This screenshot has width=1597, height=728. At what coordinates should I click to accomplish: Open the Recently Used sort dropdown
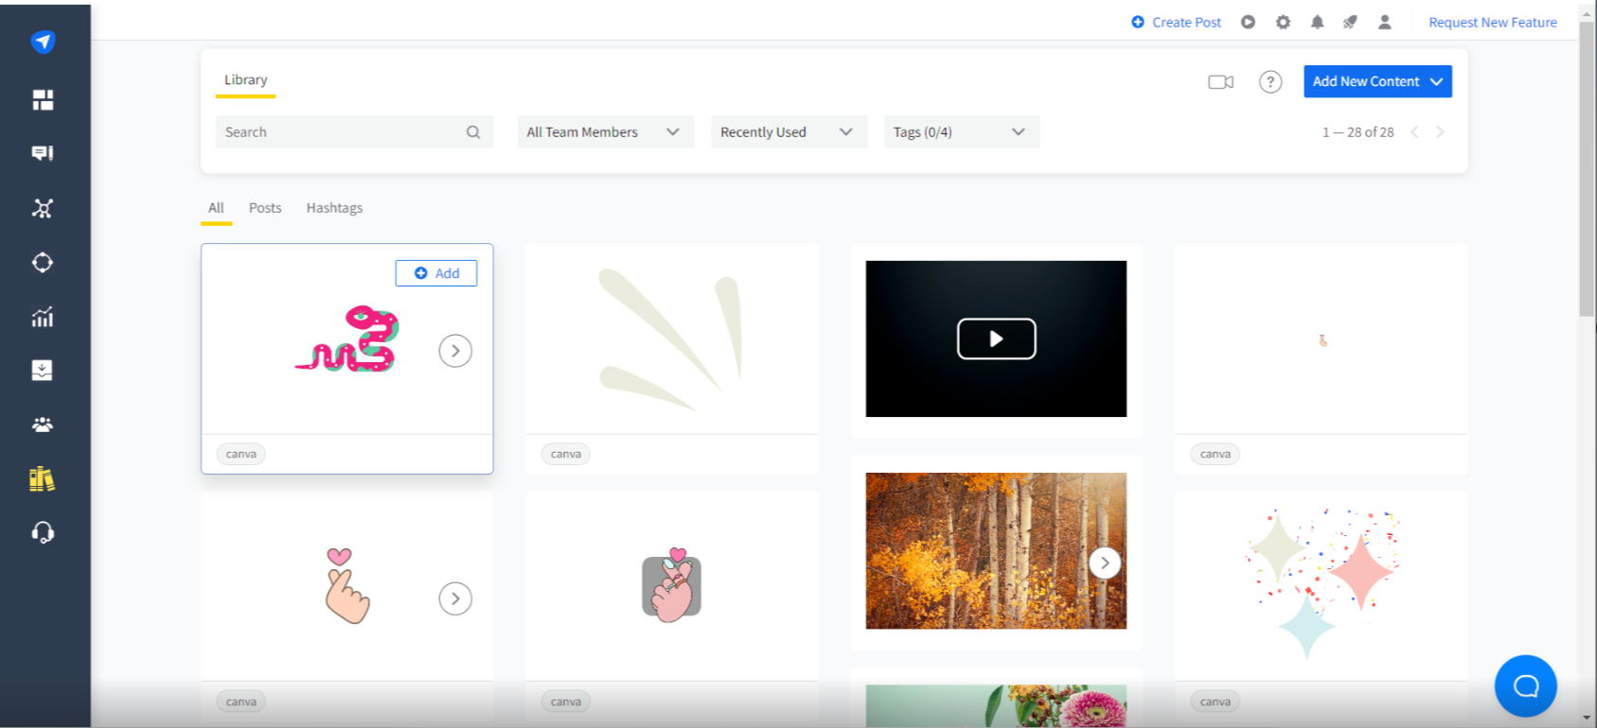[786, 132]
